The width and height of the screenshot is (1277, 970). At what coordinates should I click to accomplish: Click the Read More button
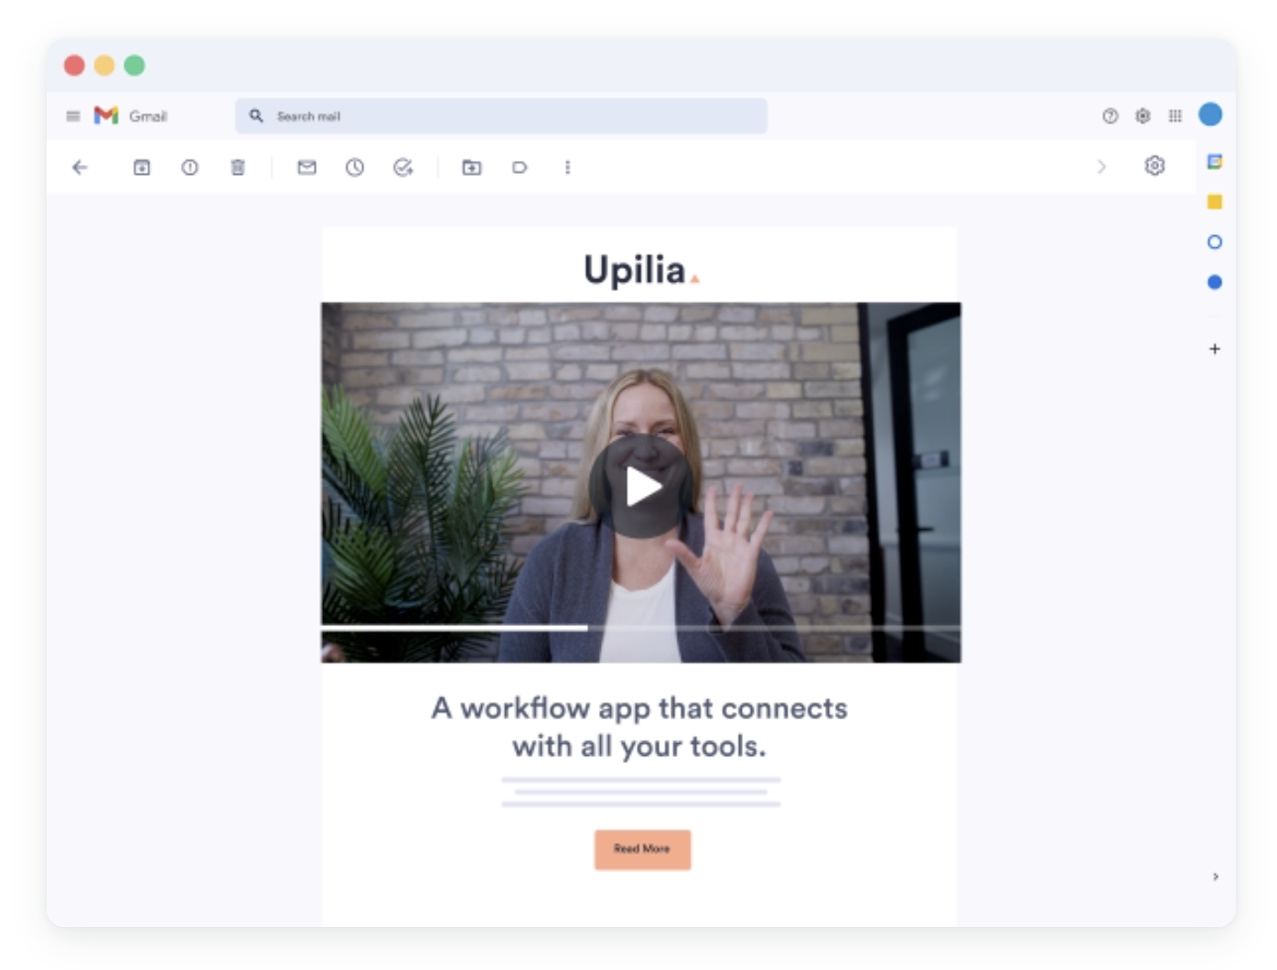click(642, 849)
